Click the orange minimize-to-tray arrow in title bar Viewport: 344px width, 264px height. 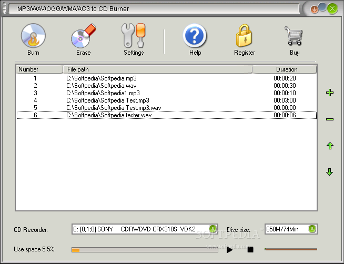(314, 9)
